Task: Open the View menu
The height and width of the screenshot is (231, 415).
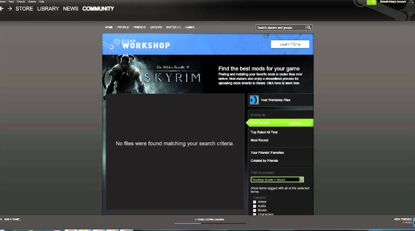Action: point(11,2)
